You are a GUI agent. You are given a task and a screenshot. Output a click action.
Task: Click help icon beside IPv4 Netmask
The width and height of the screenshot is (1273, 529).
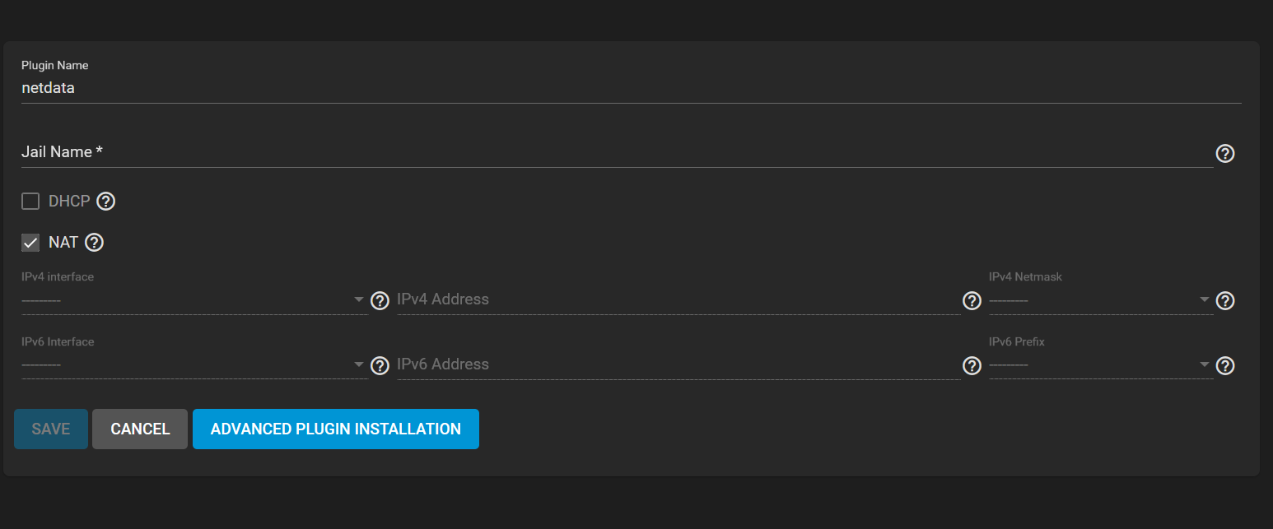[x=1225, y=300]
